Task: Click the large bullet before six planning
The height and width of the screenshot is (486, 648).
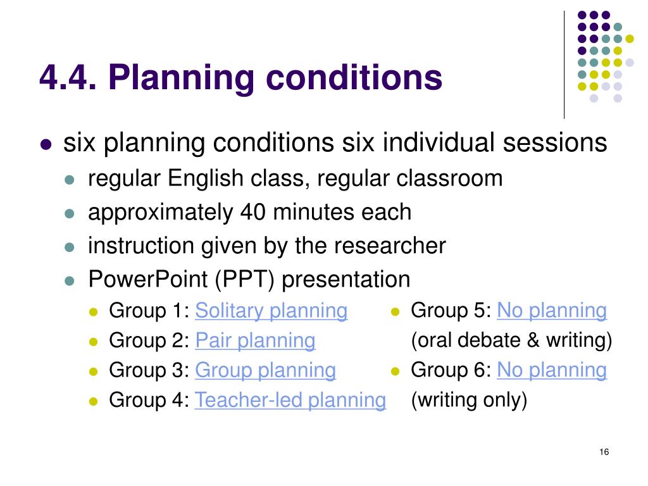Action: point(46,145)
